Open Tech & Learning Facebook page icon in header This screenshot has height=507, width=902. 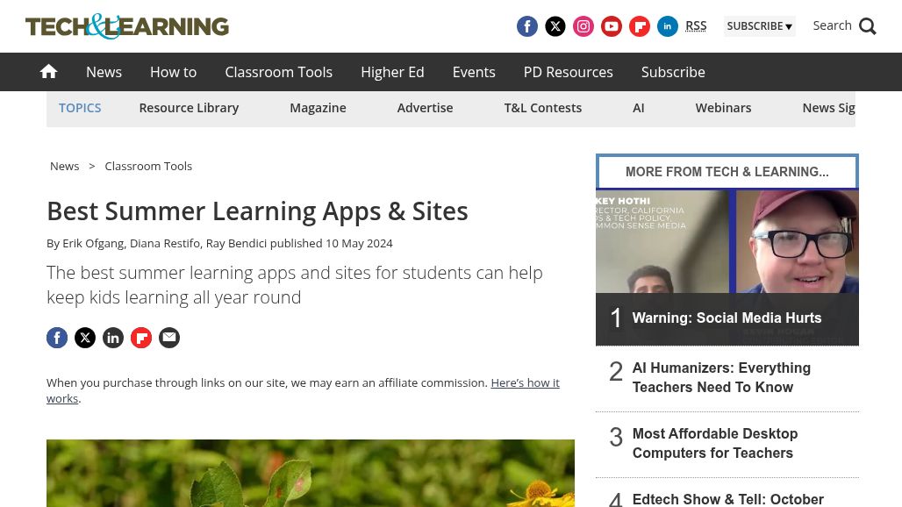[527, 26]
